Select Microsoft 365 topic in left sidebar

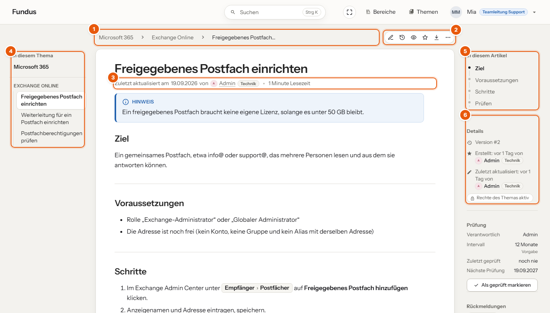[x=31, y=67]
